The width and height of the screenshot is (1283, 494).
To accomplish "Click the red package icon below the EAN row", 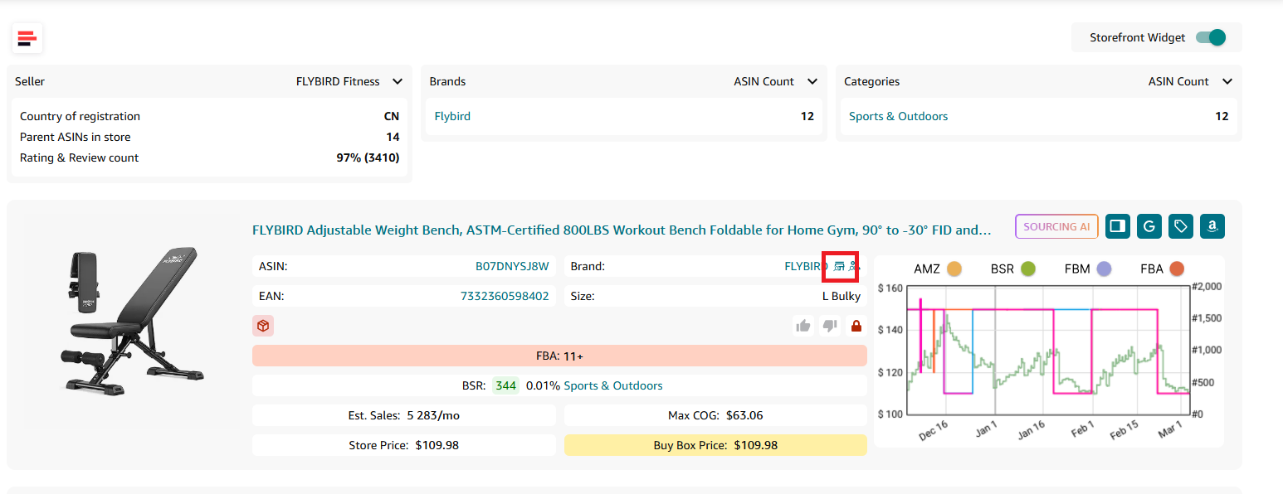I will (263, 325).
